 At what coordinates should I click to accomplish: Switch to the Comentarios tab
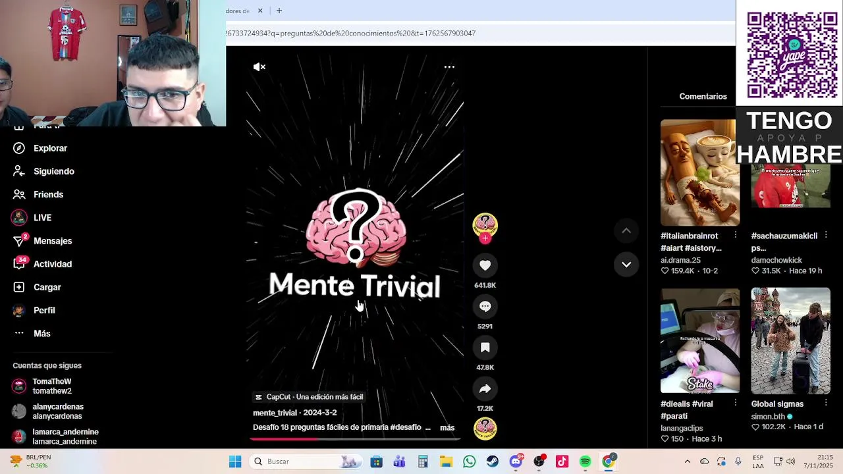point(703,96)
